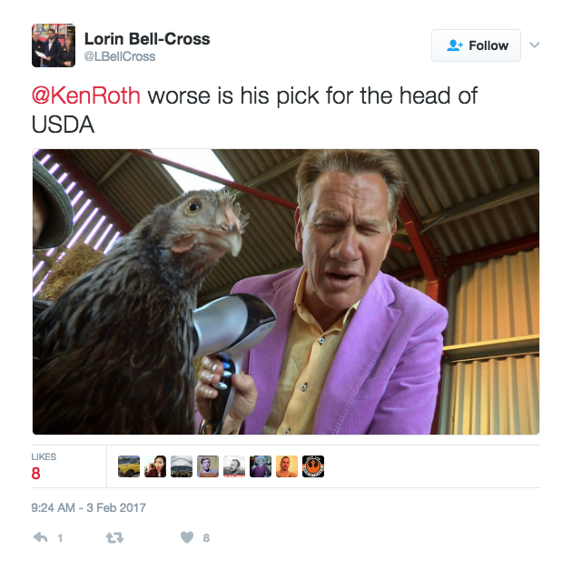572x571 pixels.
Task: Open the stadium photo liker avatar
Action: [x=182, y=466]
